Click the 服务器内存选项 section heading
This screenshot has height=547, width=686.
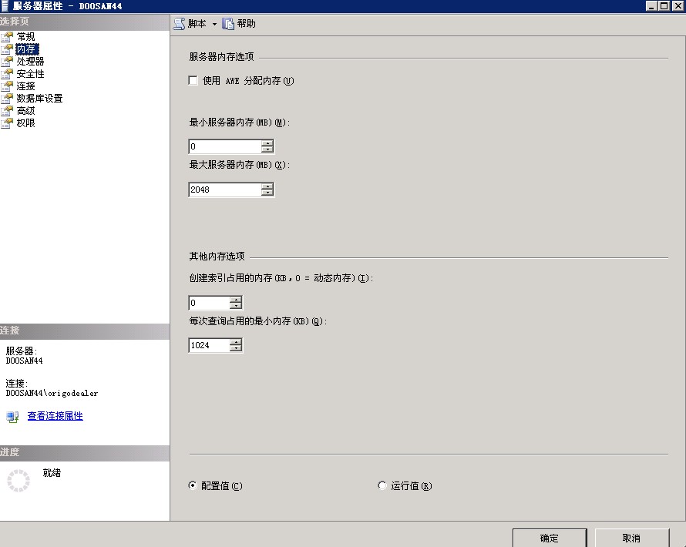(221, 56)
